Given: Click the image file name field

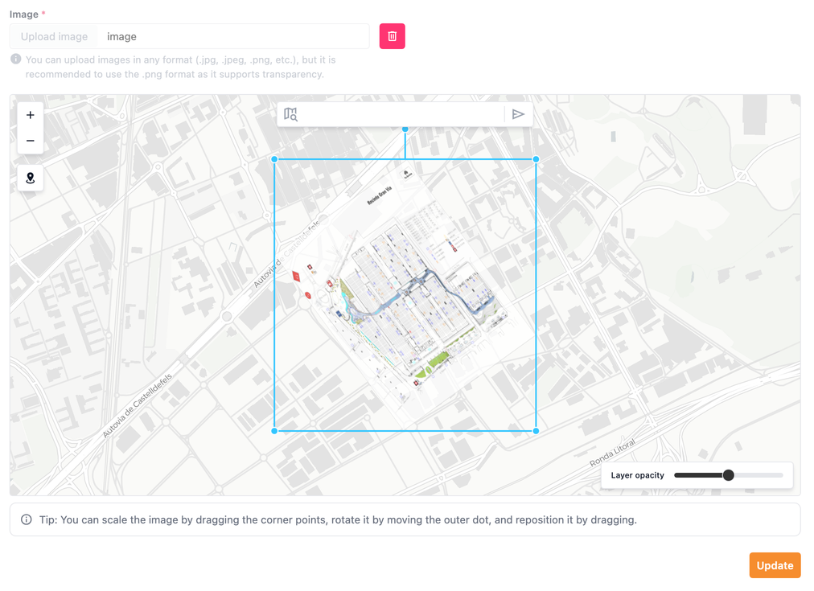Looking at the screenshot, I should 233,36.
